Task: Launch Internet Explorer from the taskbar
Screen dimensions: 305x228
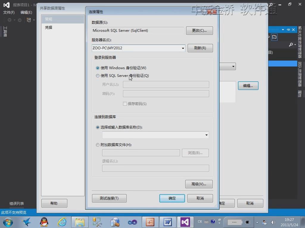Action: pyautogui.click(x=62, y=222)
